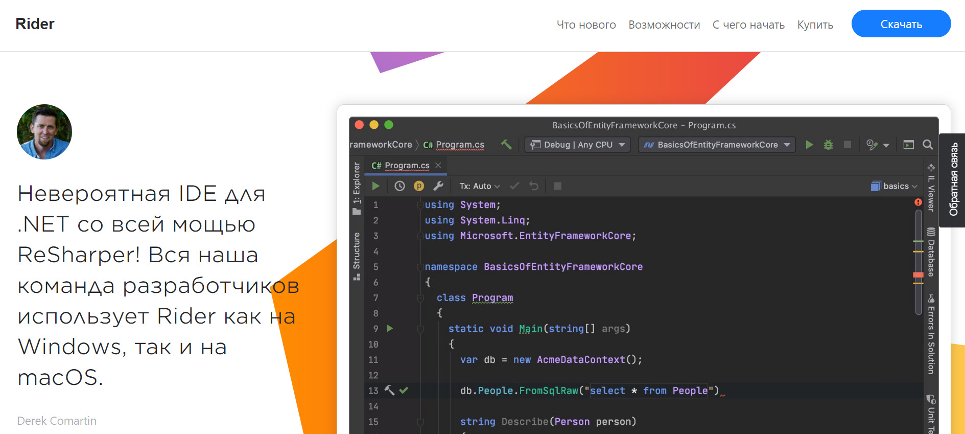Click the green marker on the error stripe
Viewport: 965px width, 434px height.
point(918,241)
